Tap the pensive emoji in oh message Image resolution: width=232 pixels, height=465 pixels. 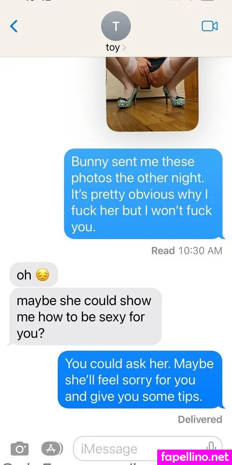[x=42, y=275]
